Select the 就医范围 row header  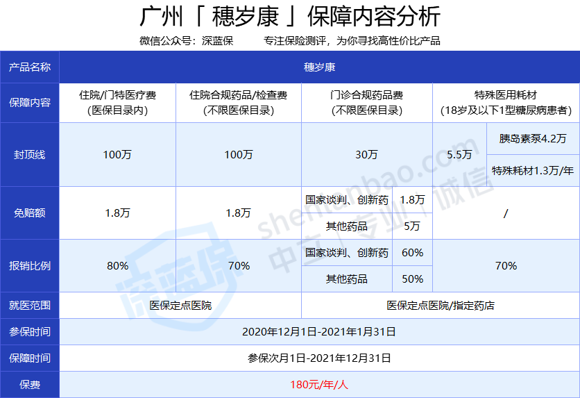pos(30,305)
